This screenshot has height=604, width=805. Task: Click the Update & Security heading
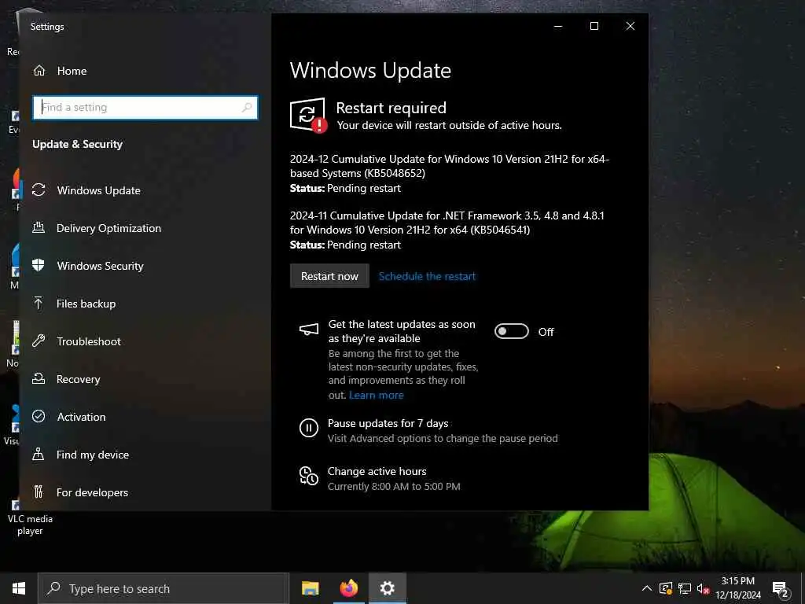[78, 144]
